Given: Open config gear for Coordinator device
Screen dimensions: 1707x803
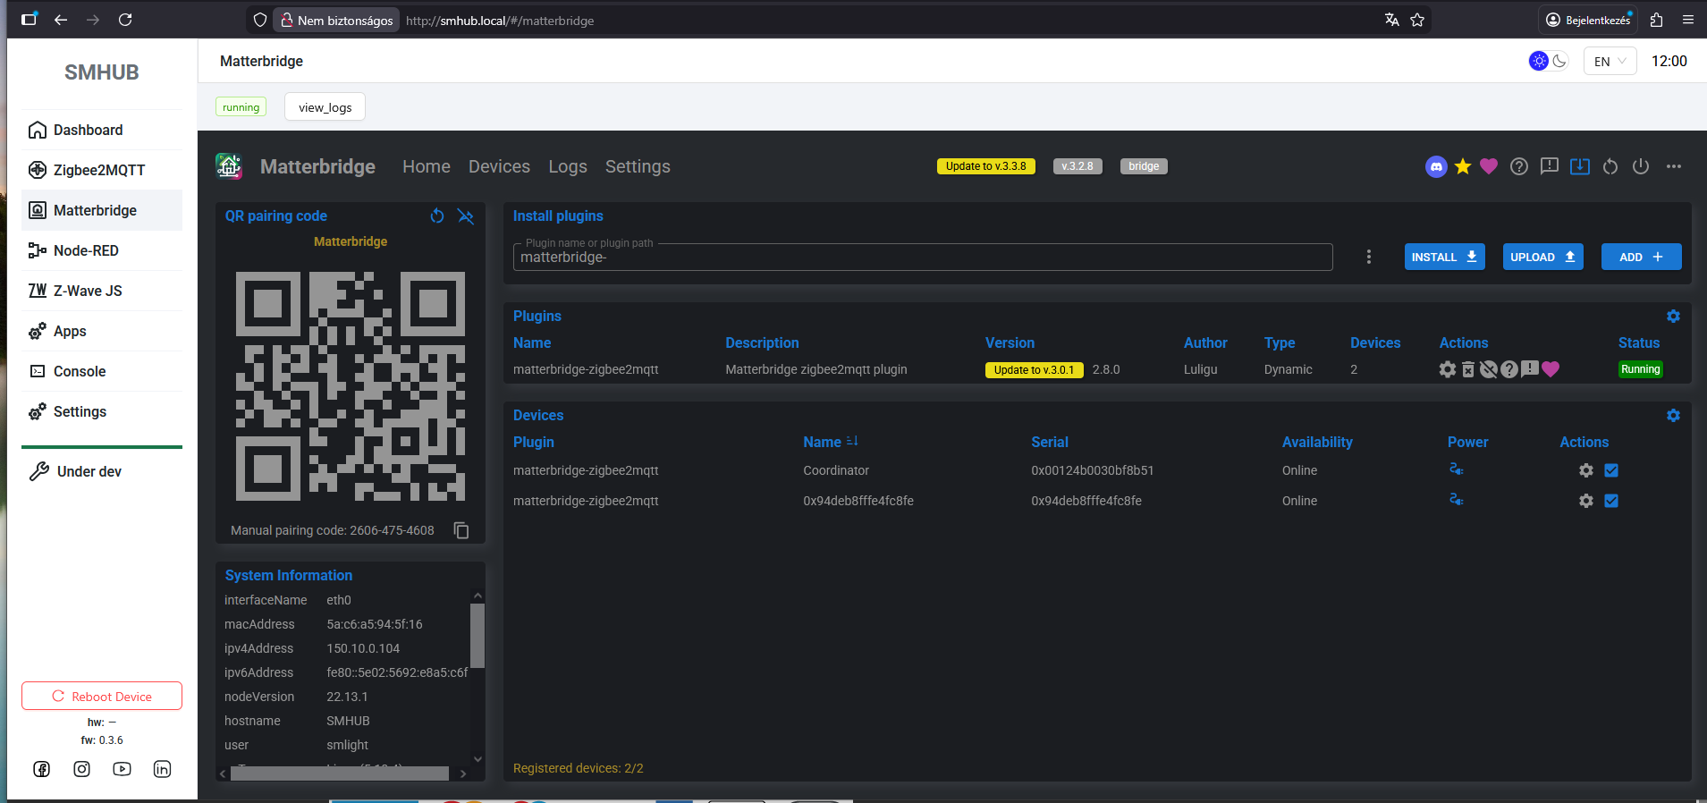Looking at the screenshot, I should [1586, 470].
